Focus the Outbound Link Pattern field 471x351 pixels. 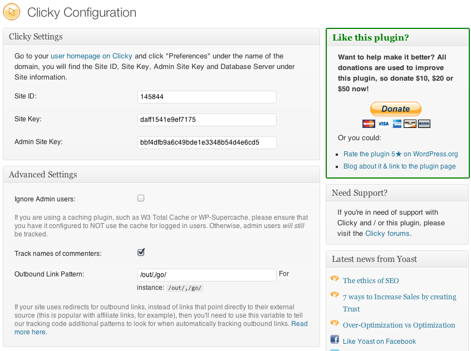coord(207,275)
